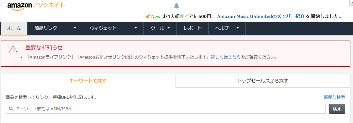
Task: Click the notification bell icon
Action: tap(177, 6)
